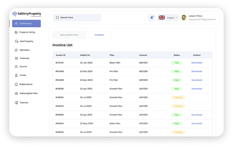
Task: Click the Themes gear icon
Action: pyautogui.click(x=16, y=102)
